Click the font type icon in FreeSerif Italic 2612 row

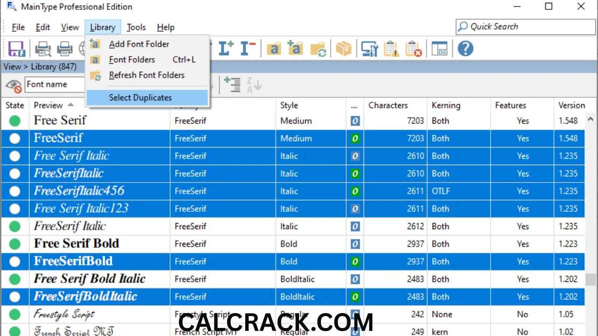point(355,226)
